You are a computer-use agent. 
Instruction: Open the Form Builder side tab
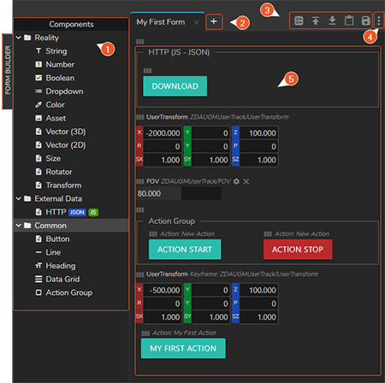click(x=8, y=70)
